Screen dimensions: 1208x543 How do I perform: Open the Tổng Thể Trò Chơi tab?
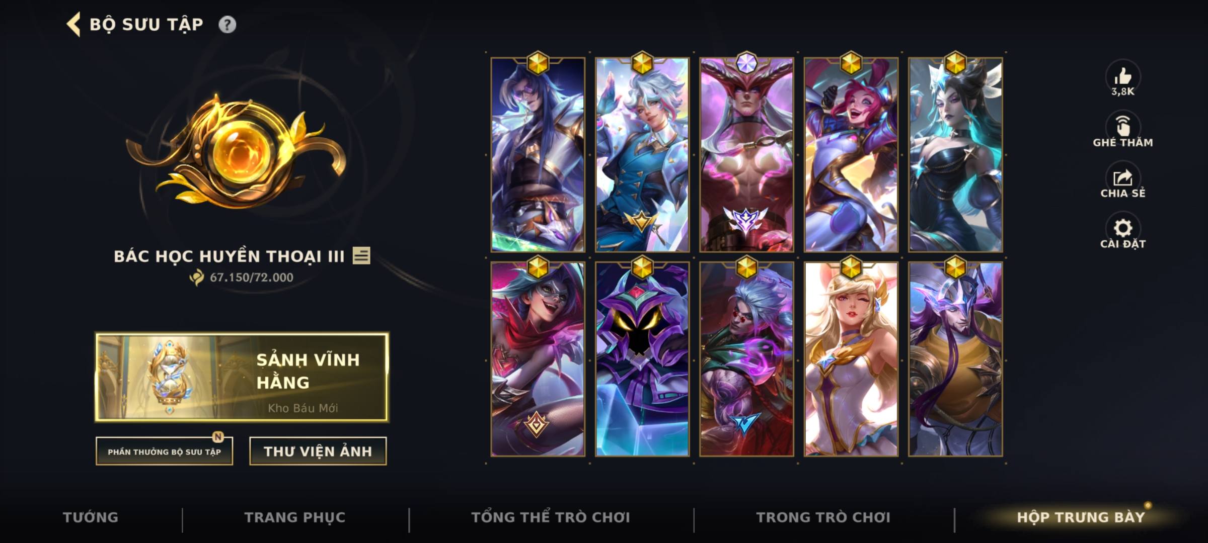551,517
